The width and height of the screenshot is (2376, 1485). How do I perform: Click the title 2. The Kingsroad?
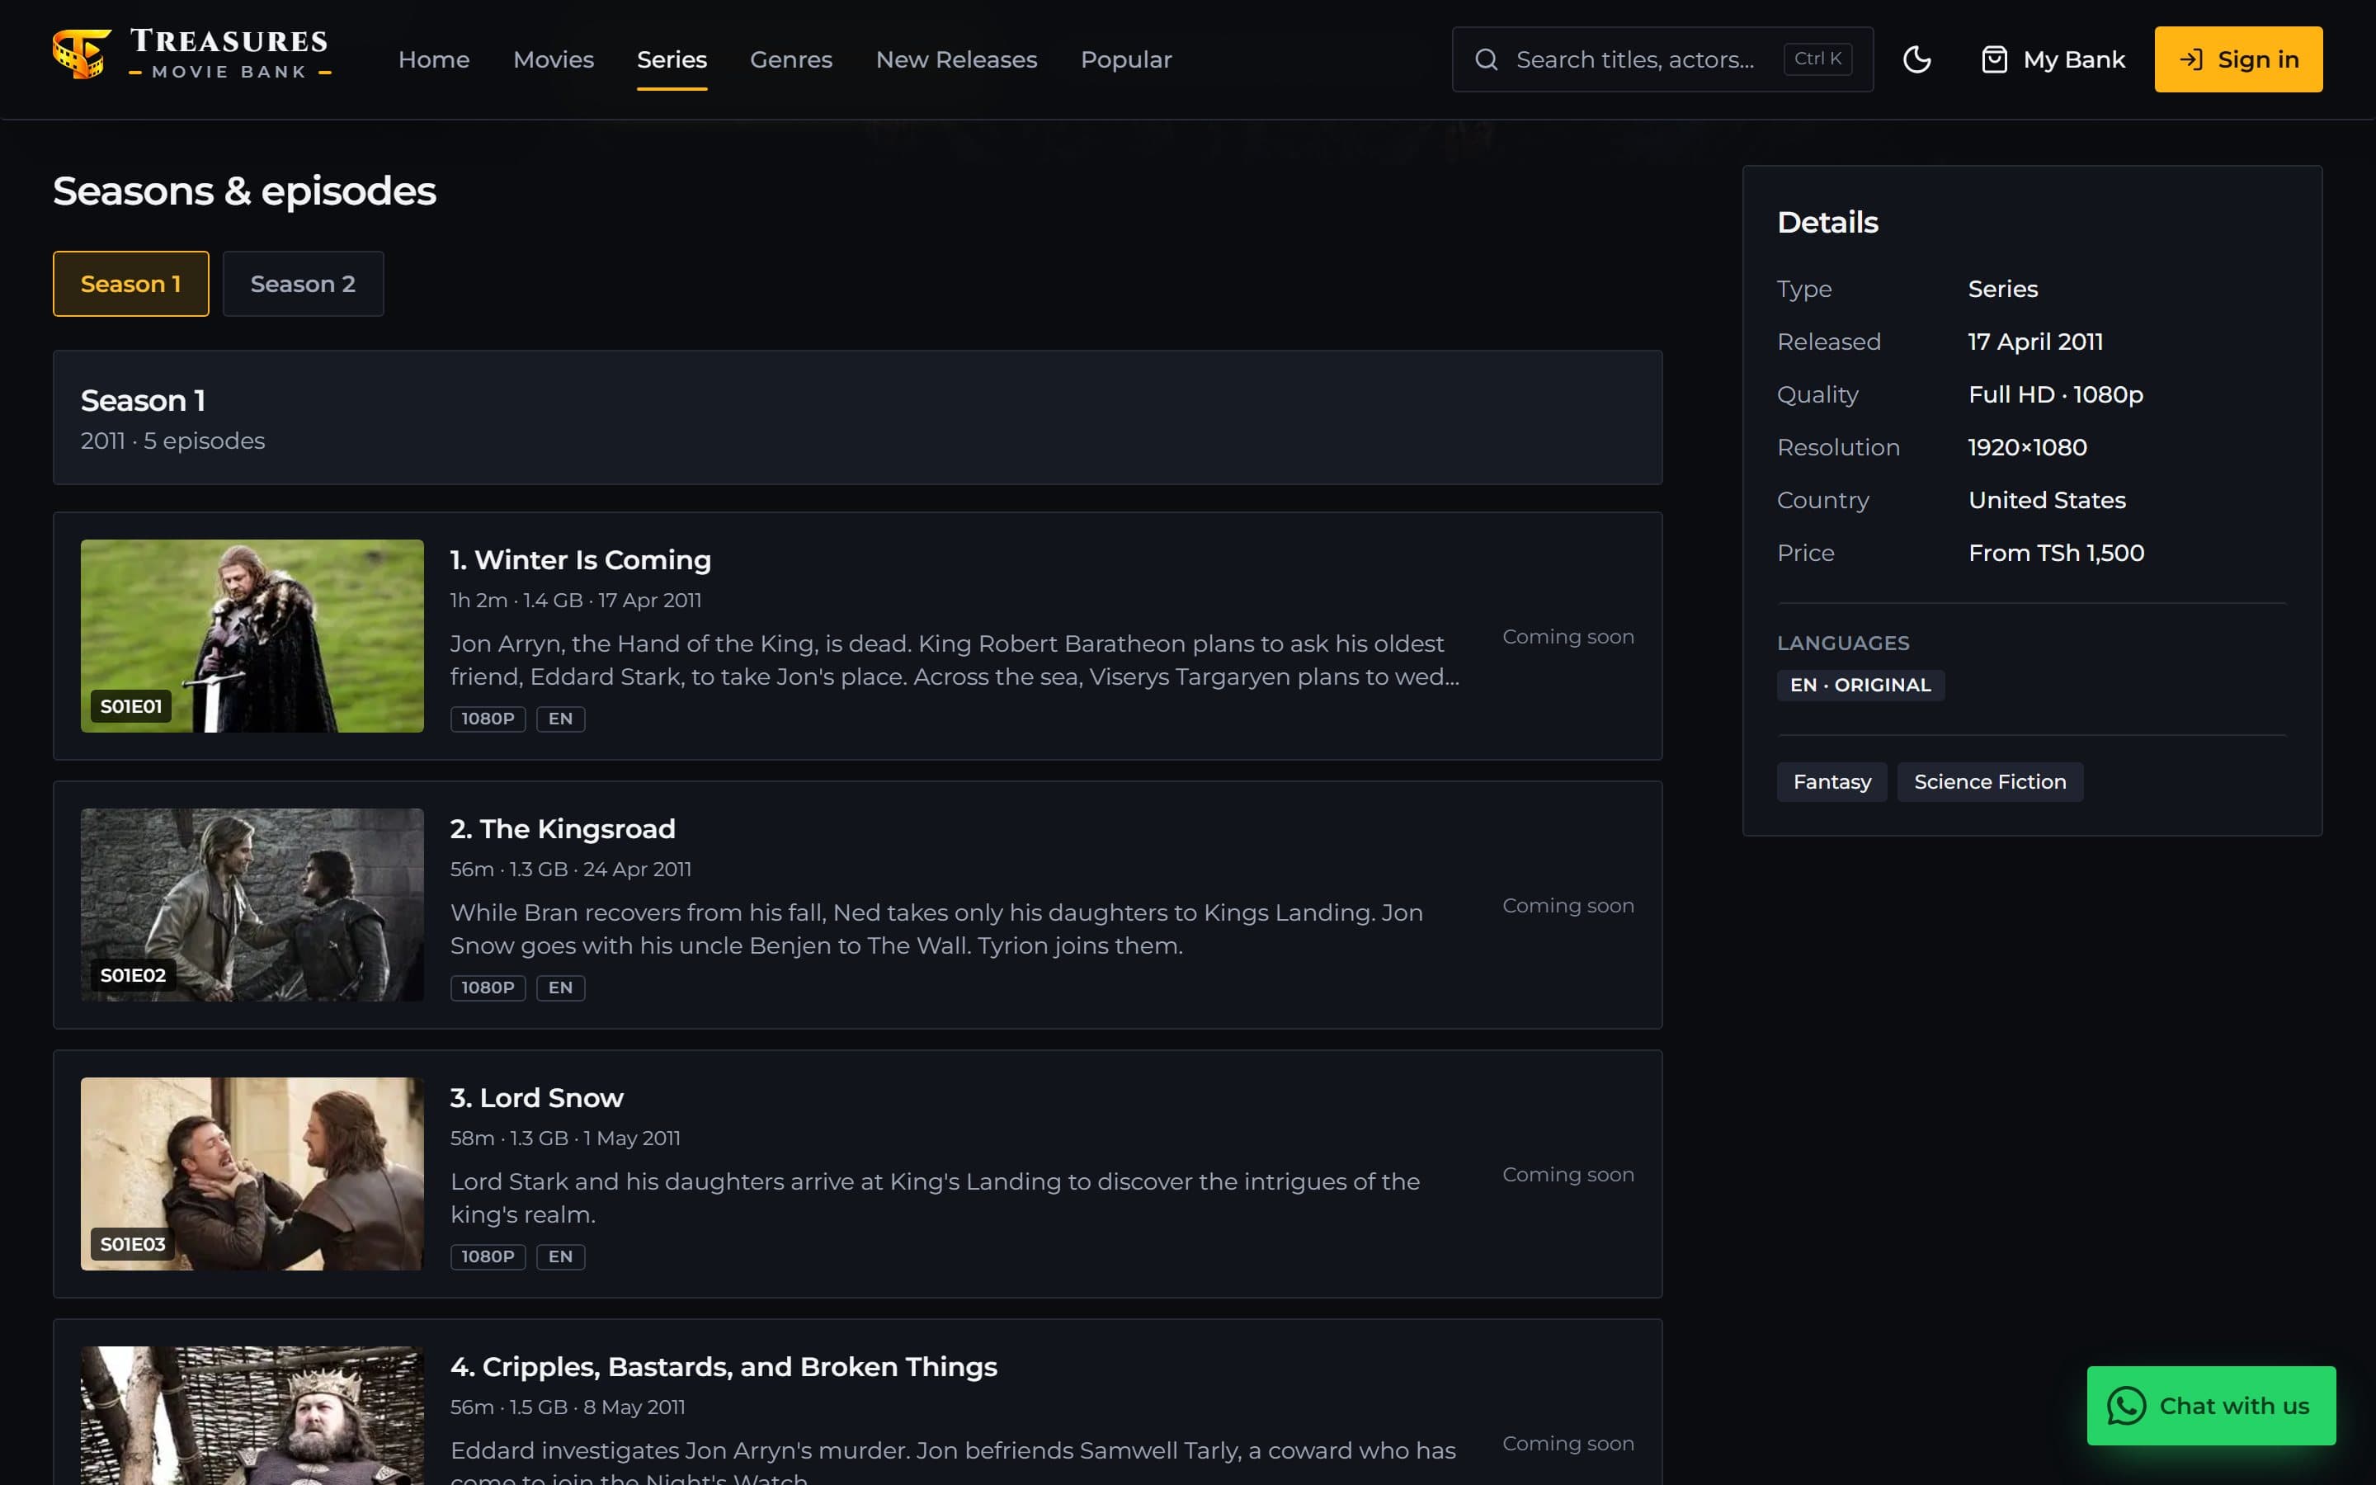pyautogui.click(x=563, y=829)
